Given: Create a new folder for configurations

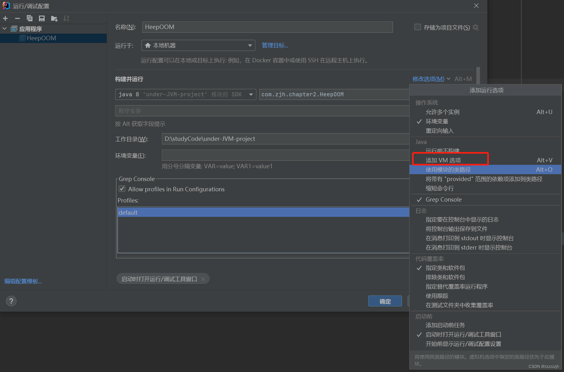Looking at the screenshot, I should pos(54,19).
